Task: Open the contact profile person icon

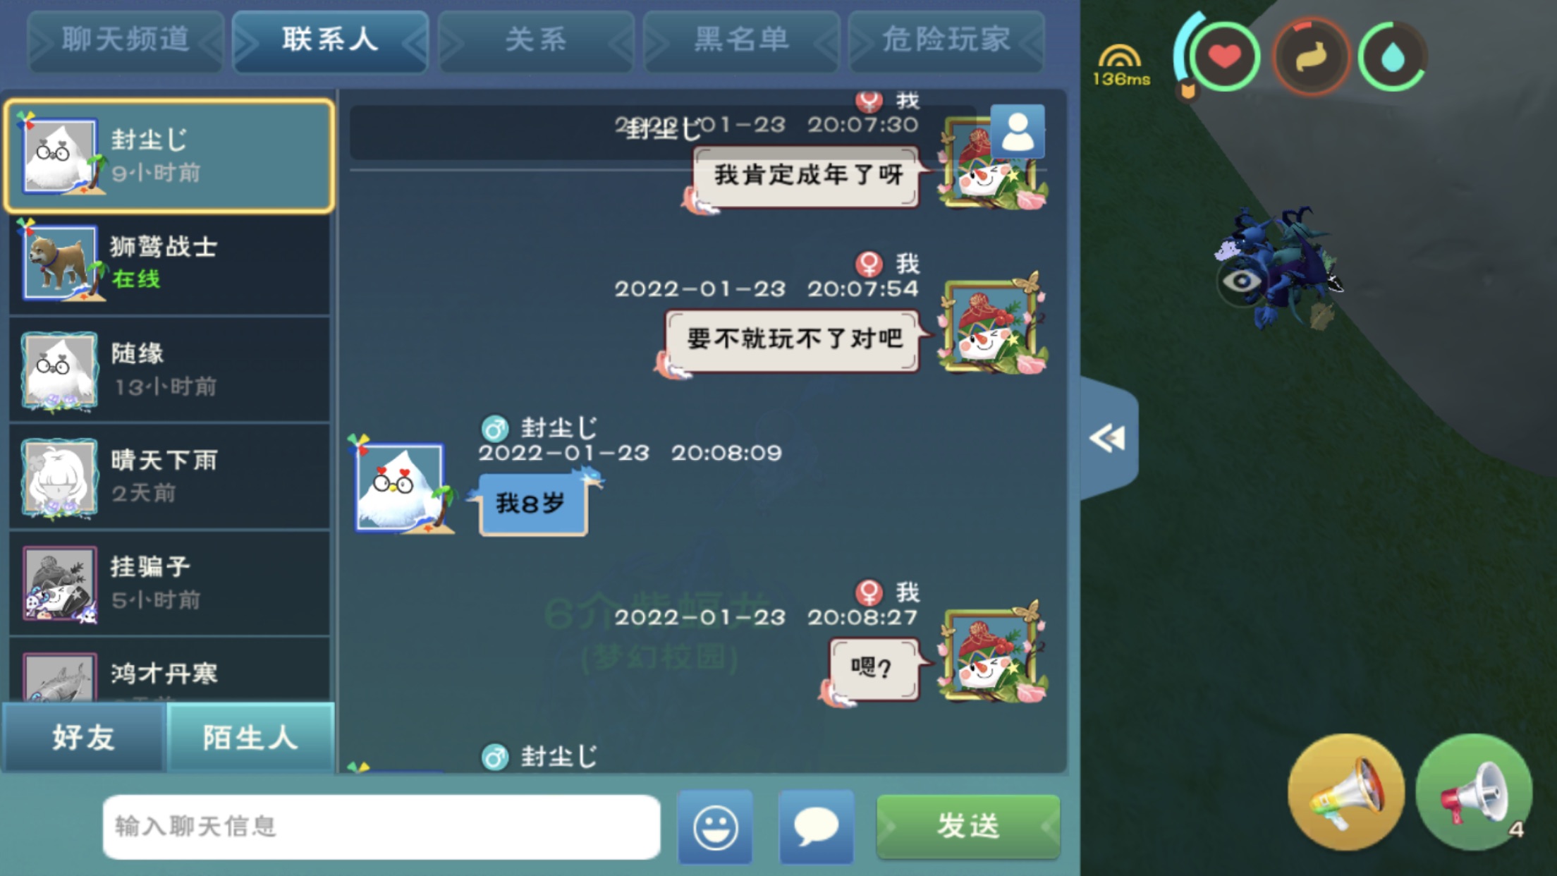Action: coord(1018,131)
